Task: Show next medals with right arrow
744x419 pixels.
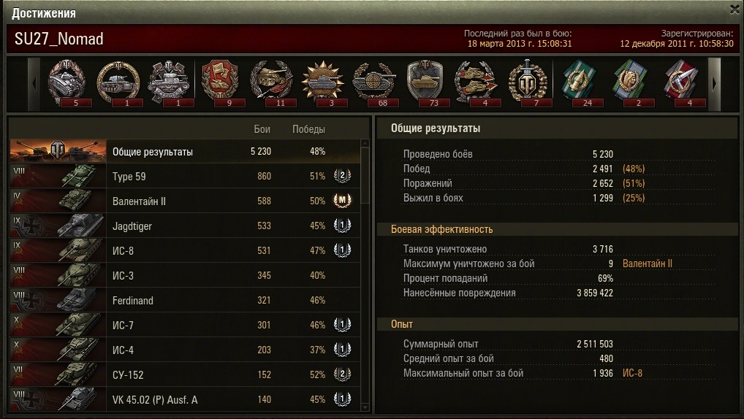Action: 714,84
